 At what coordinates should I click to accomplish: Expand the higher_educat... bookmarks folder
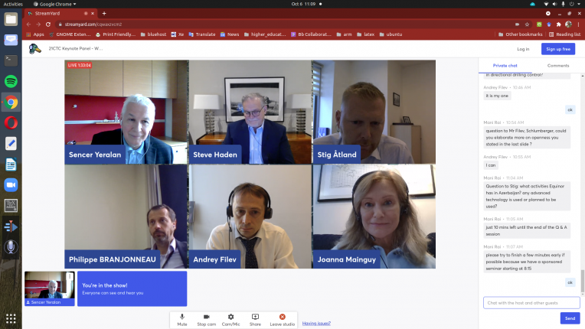point(271,34)
